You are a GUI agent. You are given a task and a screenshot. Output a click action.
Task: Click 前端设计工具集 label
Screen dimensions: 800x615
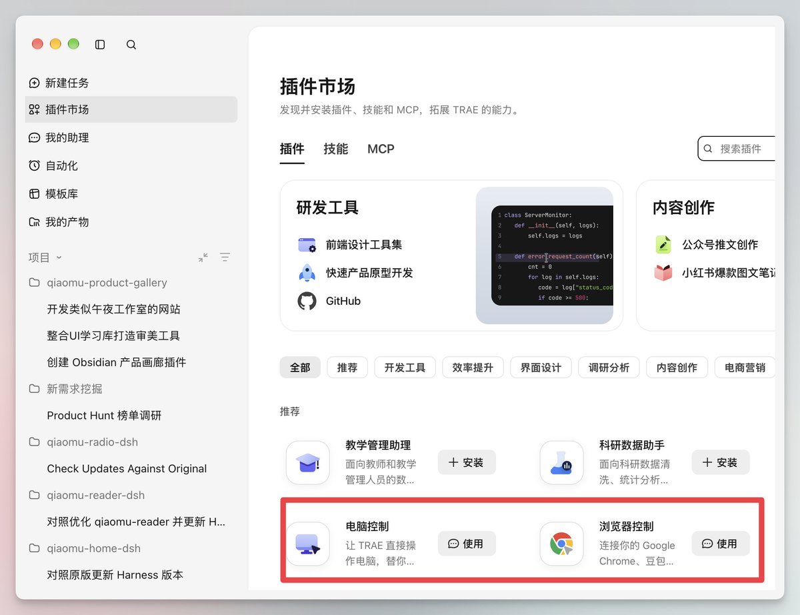click(x=364, y=245)
